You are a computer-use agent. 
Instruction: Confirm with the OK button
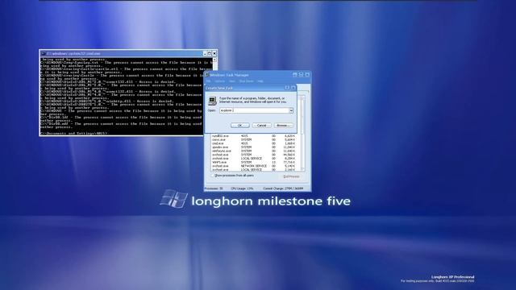click(x=240, y=126)
